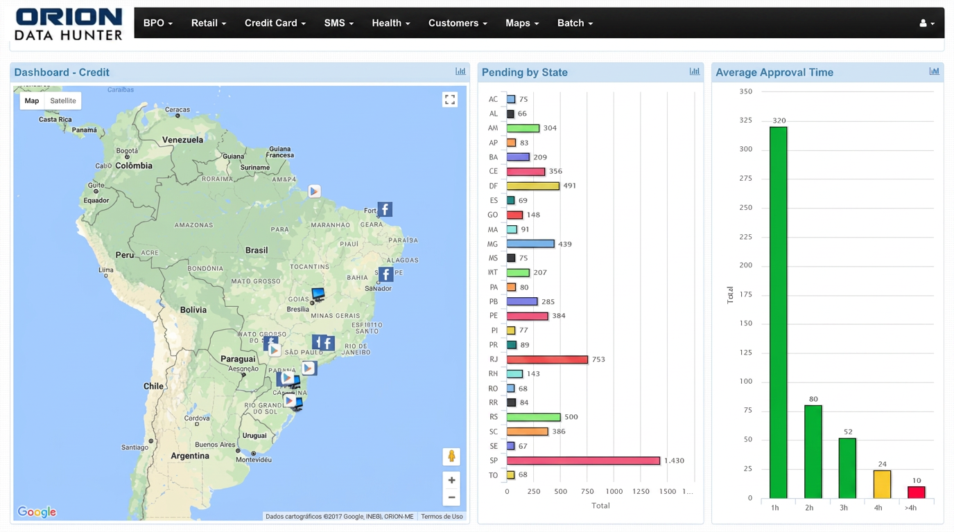Click the DF bar valued 491

pos(533,186)
